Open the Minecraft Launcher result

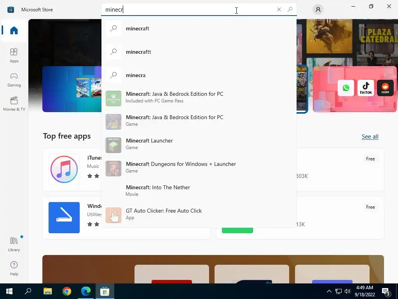[199, 144]
